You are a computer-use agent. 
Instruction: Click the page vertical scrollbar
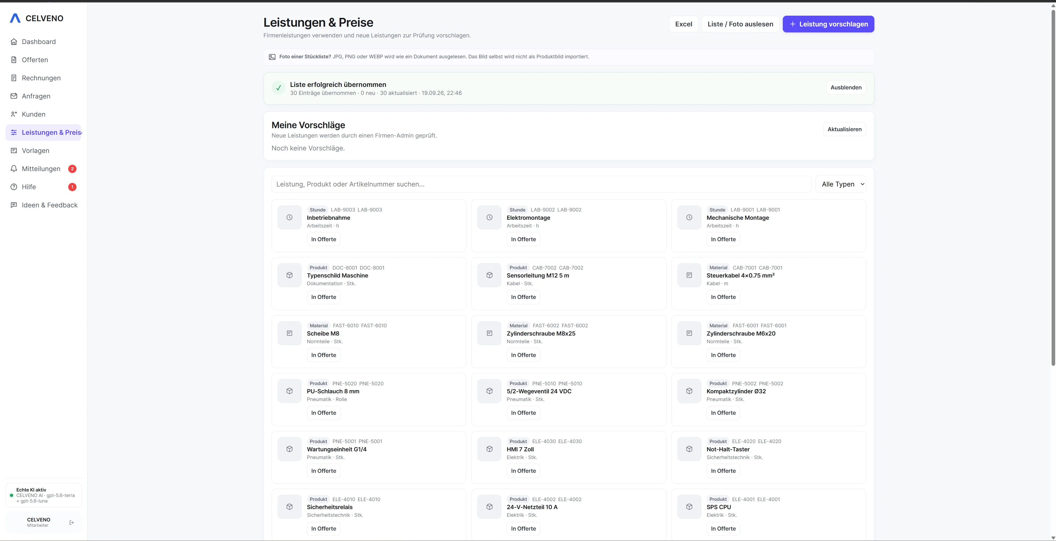1053,188
